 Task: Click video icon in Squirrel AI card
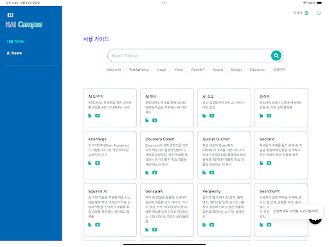(x=98, y=224)
